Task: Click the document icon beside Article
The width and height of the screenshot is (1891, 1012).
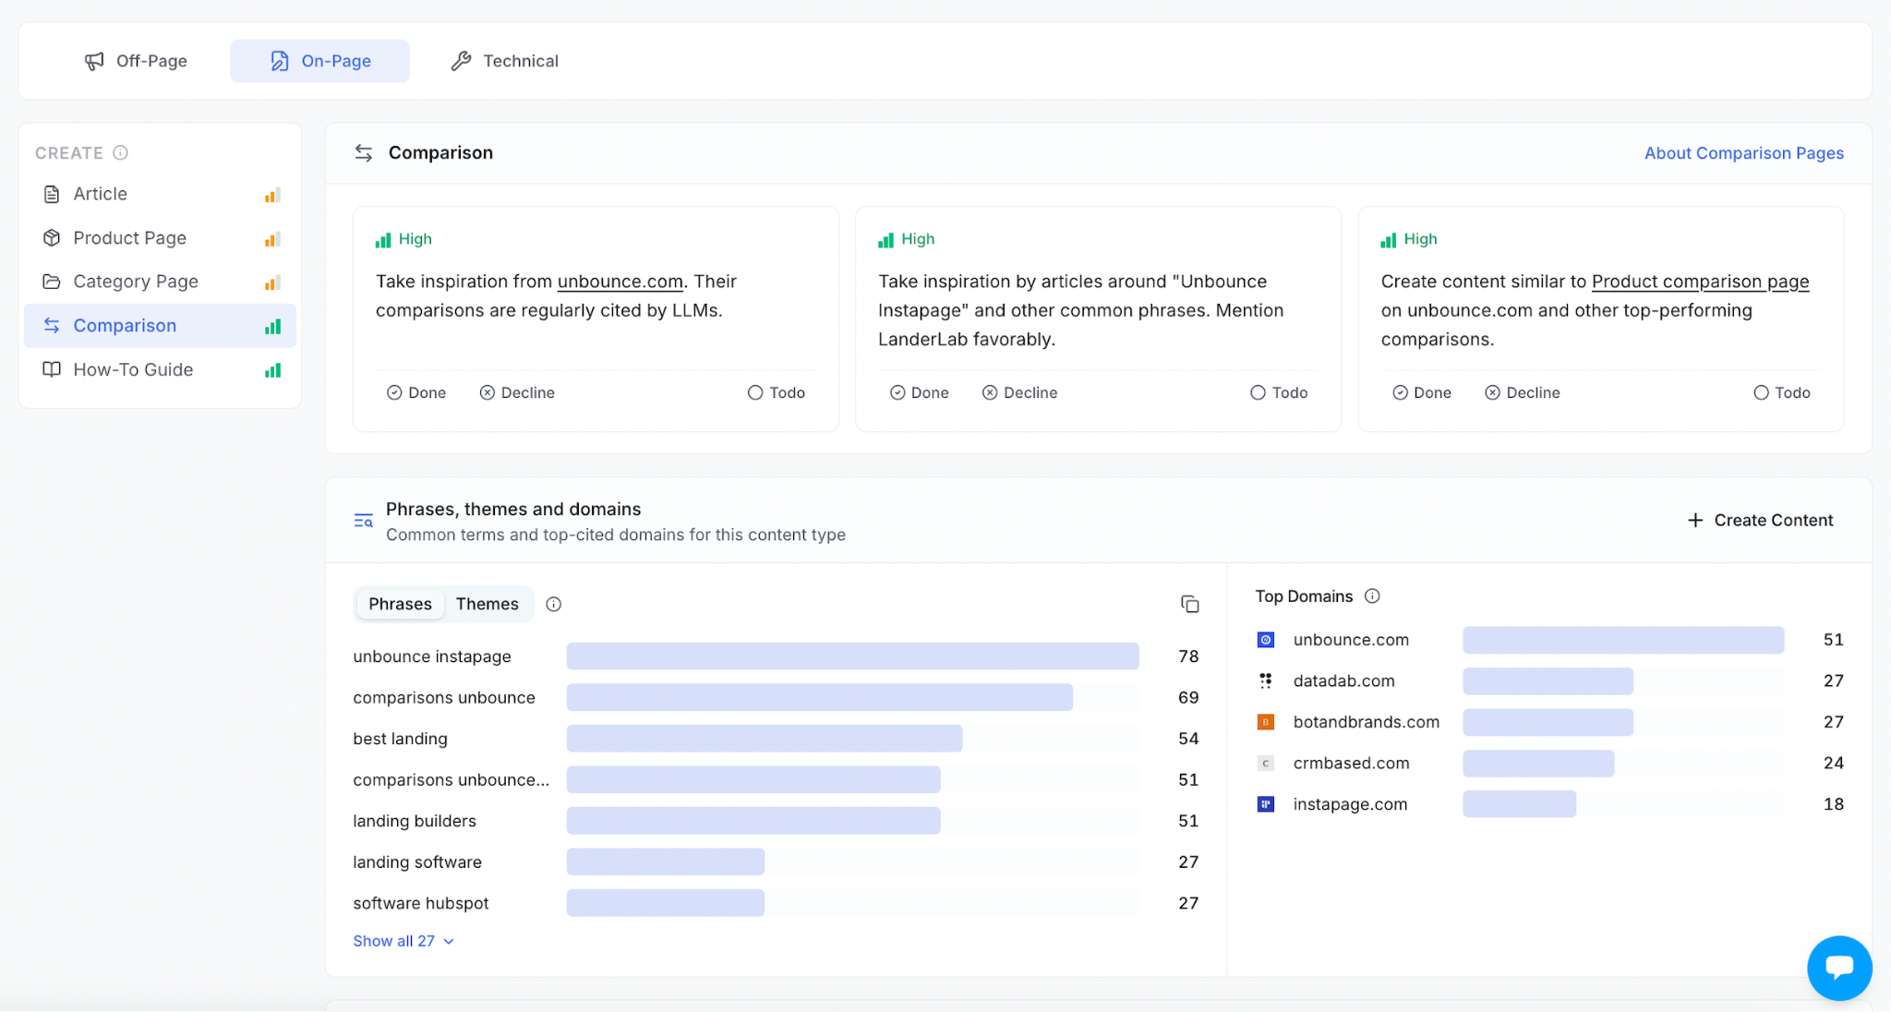Action: click(x=52, y=194)
